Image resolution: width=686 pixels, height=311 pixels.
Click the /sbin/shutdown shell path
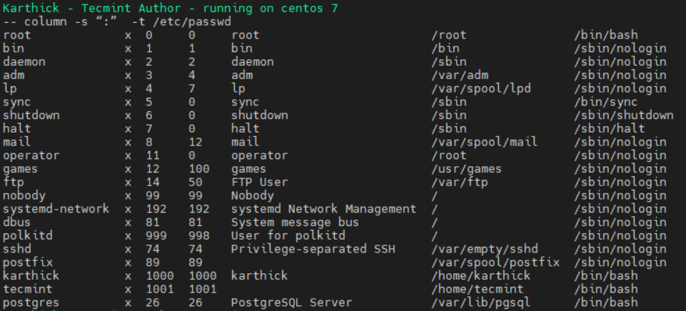tap(623, 115)
